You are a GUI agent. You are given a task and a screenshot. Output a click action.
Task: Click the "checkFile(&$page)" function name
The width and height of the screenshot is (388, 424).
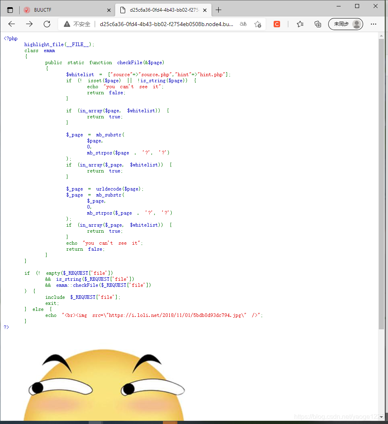[x=140, y=63]
